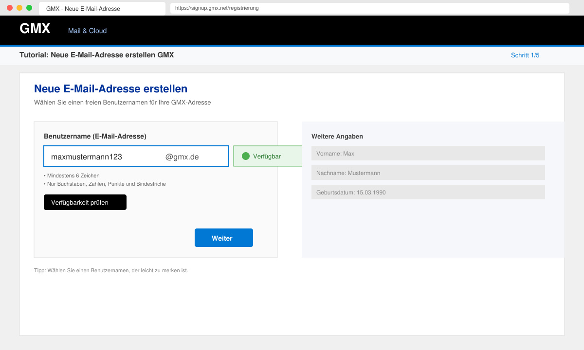Viewport: 584px width, 350px height.
Task: Click the GMX logo
Action: click(35, 29)
